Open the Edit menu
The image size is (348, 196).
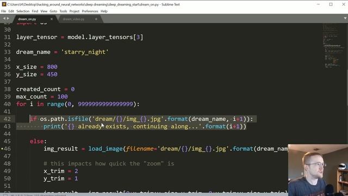coord(11,11)
